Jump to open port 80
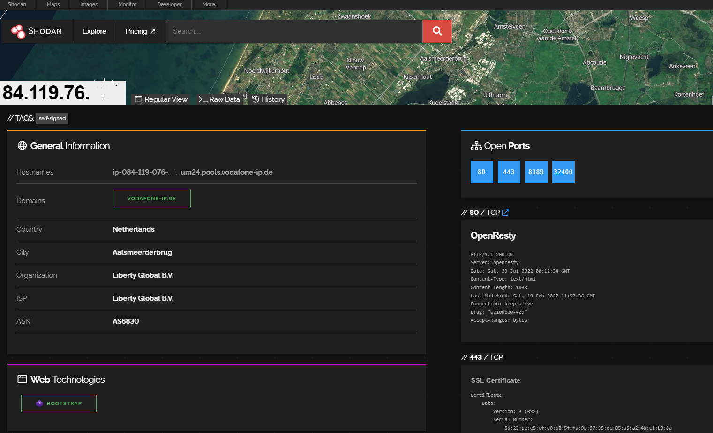713x433 pixels. coord(481,172)
